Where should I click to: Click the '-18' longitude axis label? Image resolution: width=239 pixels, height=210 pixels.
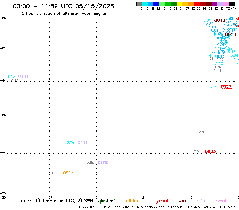[x=190, y=198]
